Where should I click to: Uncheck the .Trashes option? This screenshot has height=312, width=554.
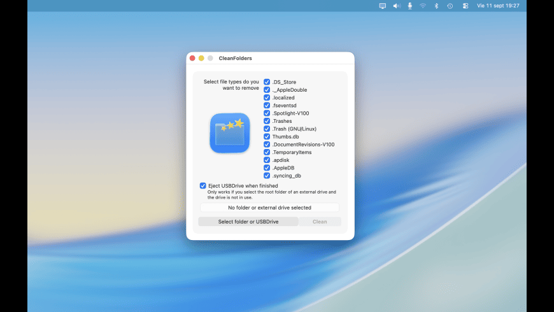tap(267, 121)
